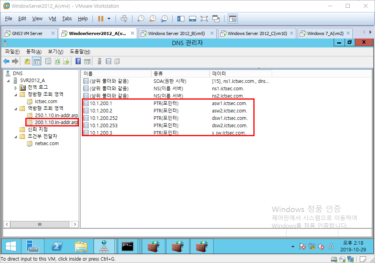Select the SOA(권한 시작) record row

tap(177, 81)
